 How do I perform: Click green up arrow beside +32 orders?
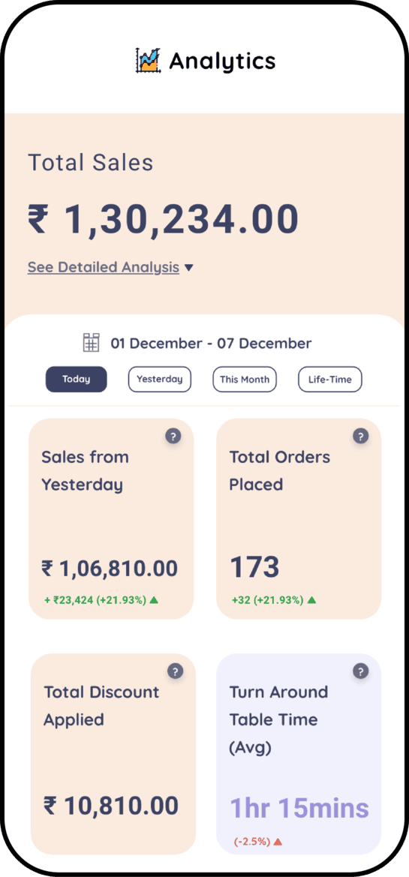[312, 600]
